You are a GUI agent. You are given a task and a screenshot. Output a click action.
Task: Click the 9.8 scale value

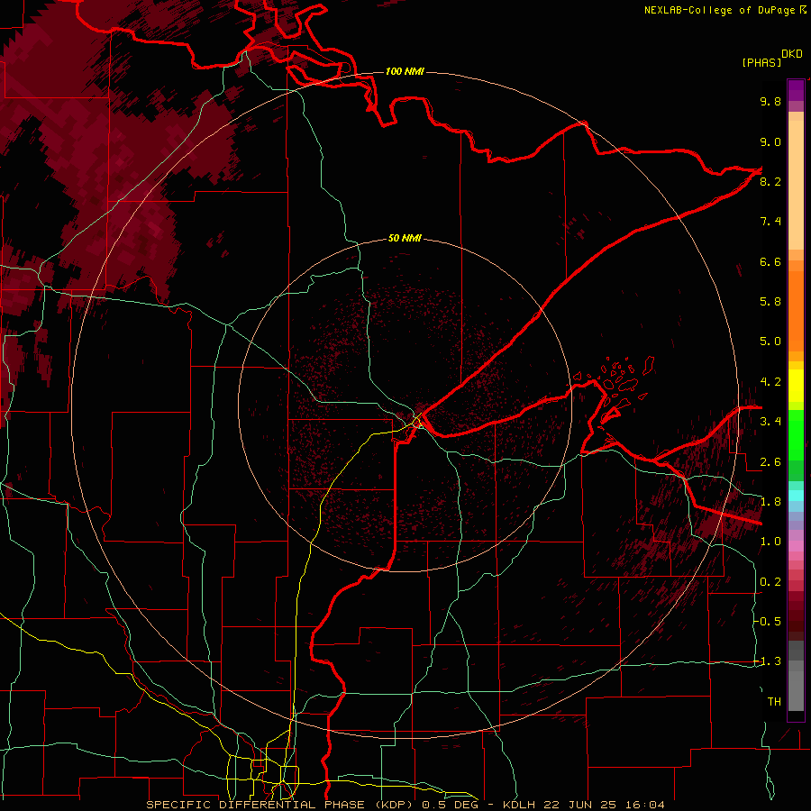click(770, 101)
